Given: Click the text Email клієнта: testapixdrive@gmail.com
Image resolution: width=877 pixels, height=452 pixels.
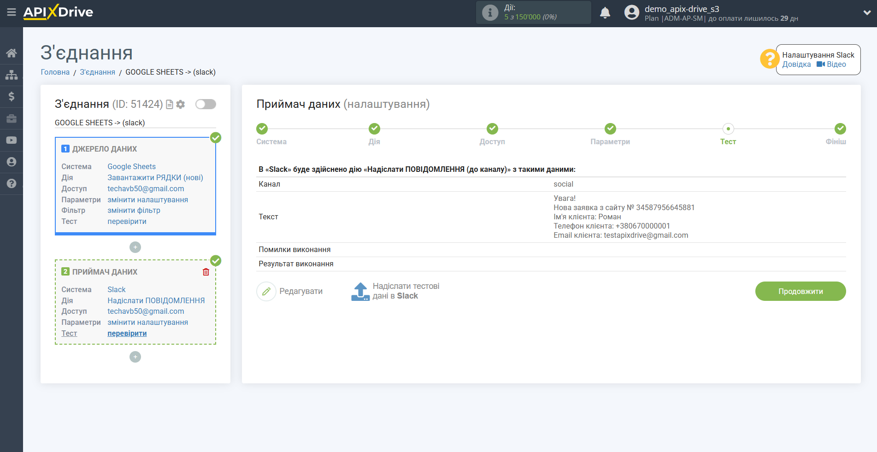Looking at the screenshot, I should coord(621,235).
